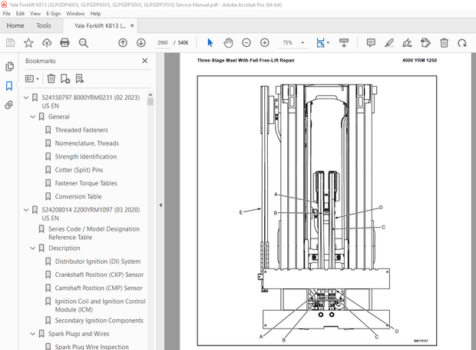
Task: Close the Yale Forklift document tab
Action: 132,26
